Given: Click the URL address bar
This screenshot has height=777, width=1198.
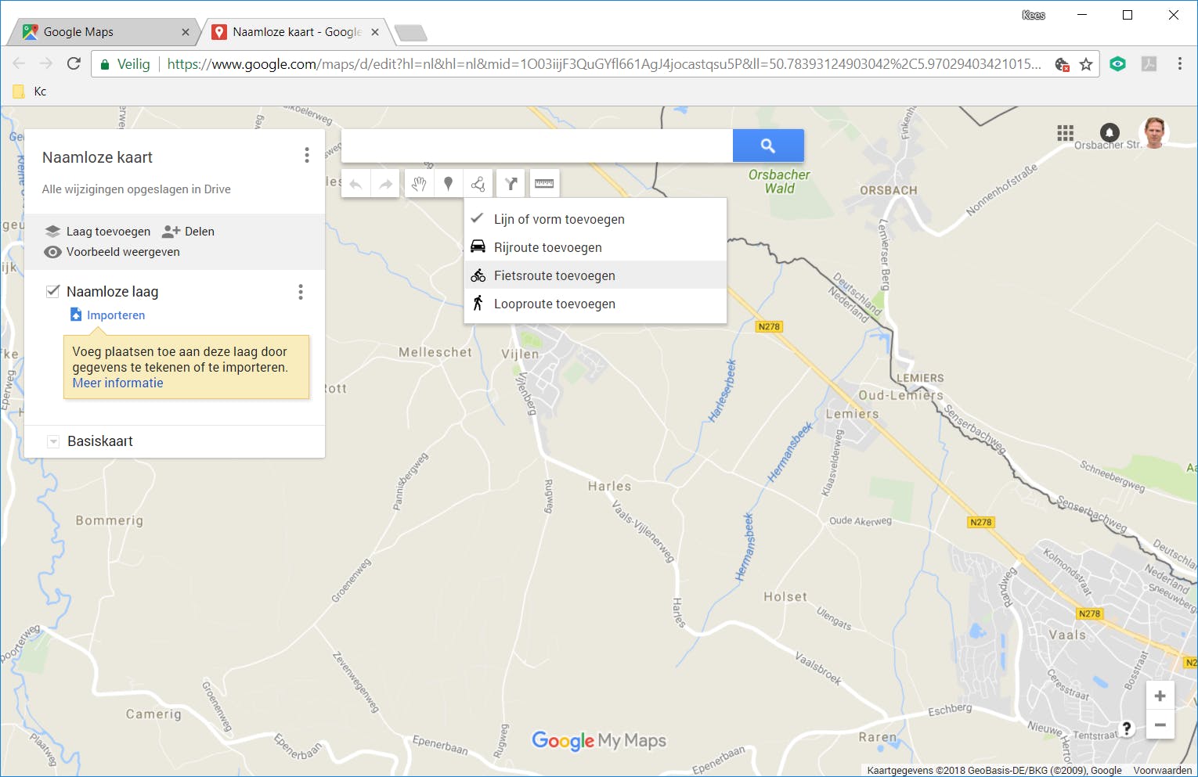Looking at the screenshot, I should (x=603, y=64).
